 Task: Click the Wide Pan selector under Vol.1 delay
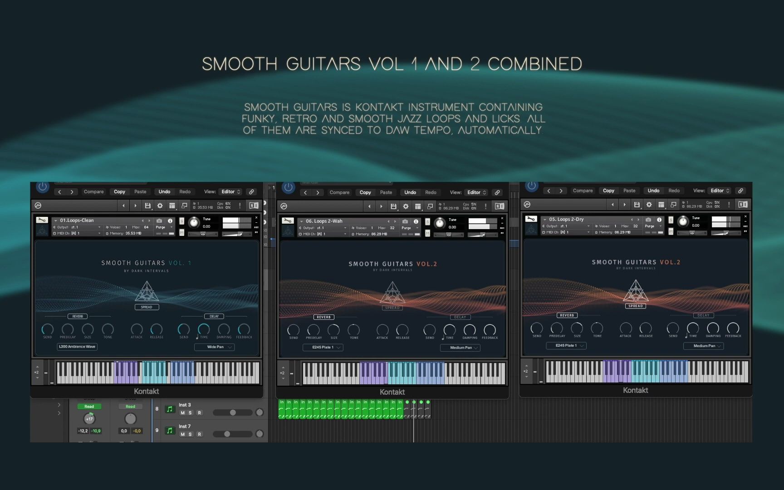tap(214, 347)
